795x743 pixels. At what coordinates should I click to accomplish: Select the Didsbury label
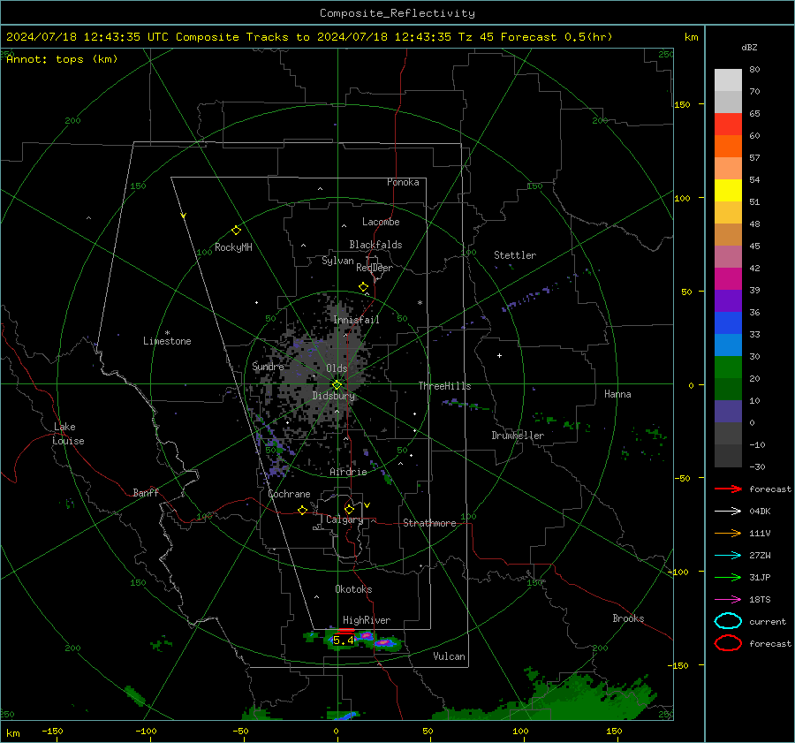(x=333, y=396)
